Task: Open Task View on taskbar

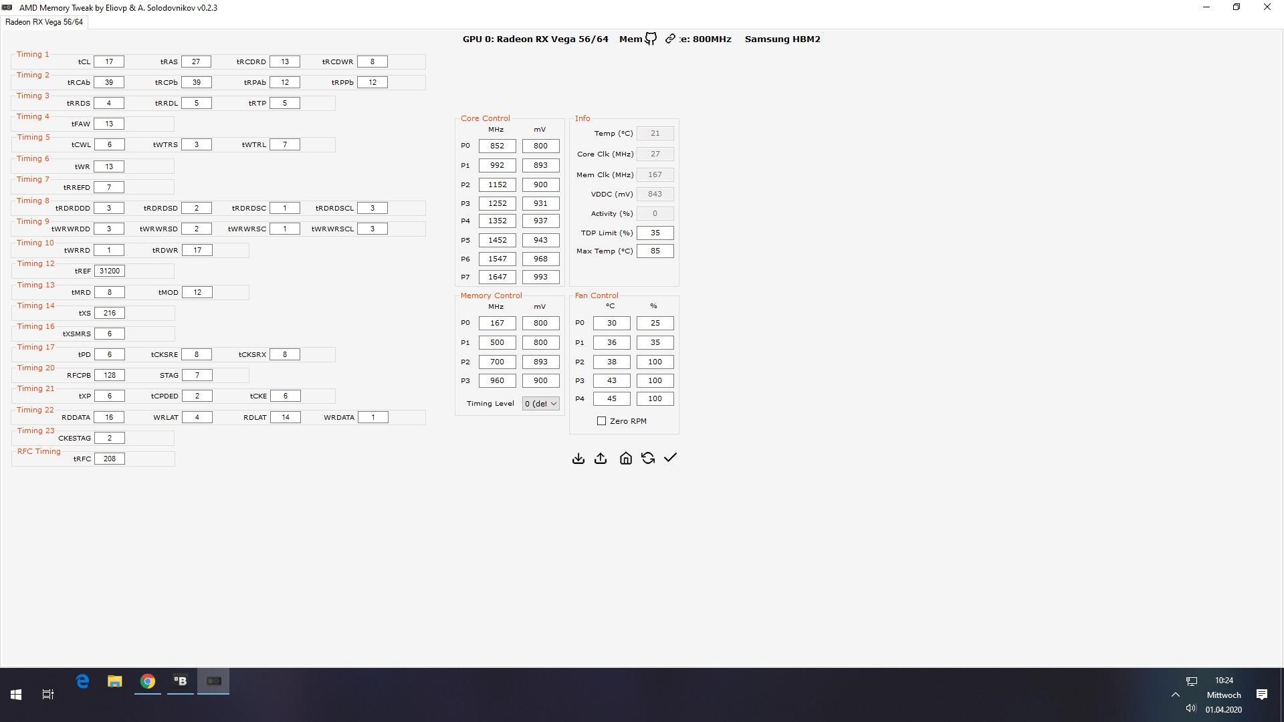Action: (48, 695)
